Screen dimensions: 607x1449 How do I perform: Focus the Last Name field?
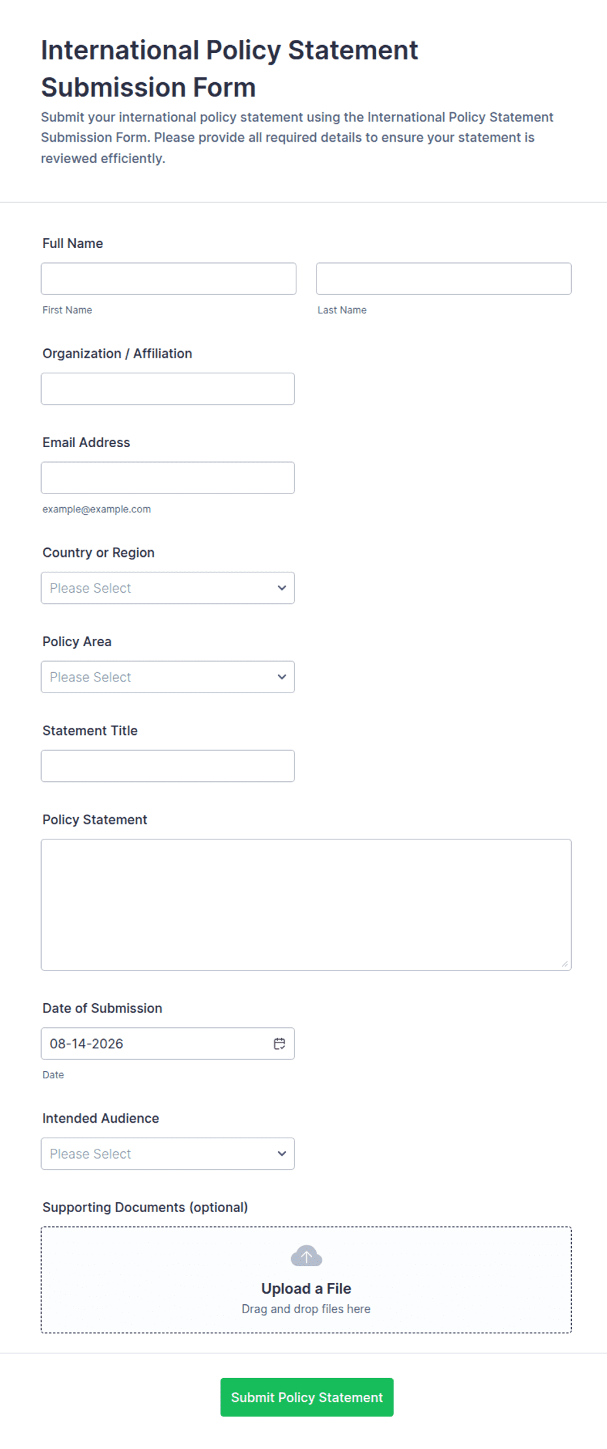click(444, 279)
